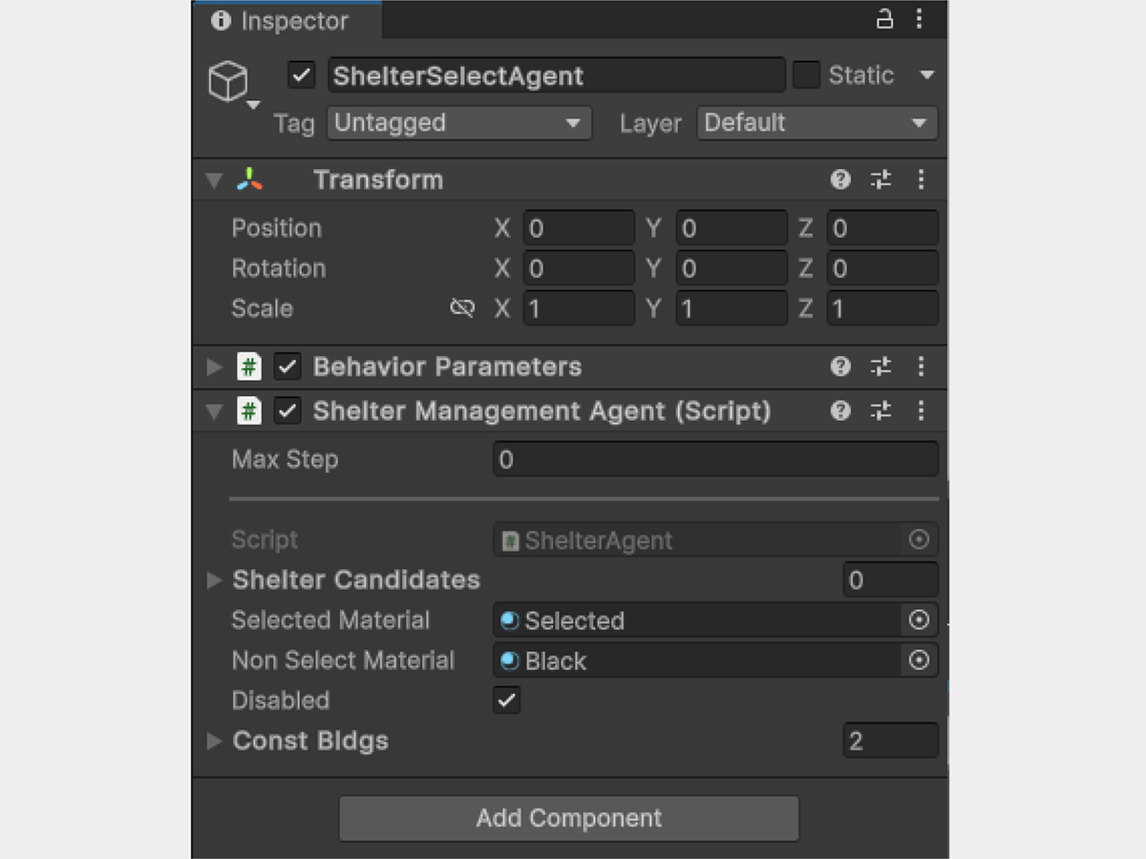Open Transform component presets icon
Screen dimensions: 1146x859
click(881, 179)
